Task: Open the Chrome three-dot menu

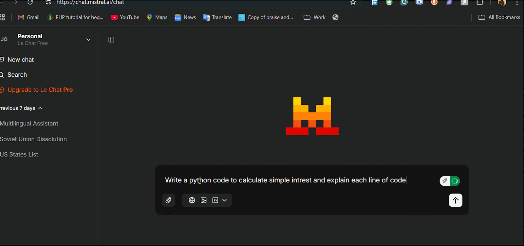Action: click(517, 3)
